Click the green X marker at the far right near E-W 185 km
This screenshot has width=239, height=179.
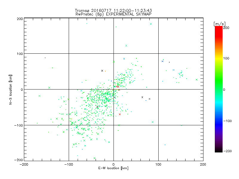197,80
